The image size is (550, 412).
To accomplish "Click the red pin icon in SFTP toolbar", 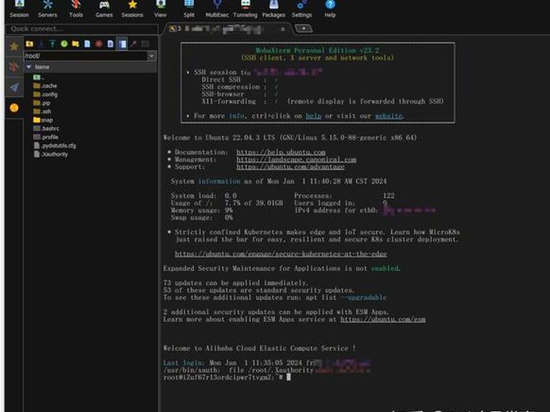I will click(x=133, y=44).
